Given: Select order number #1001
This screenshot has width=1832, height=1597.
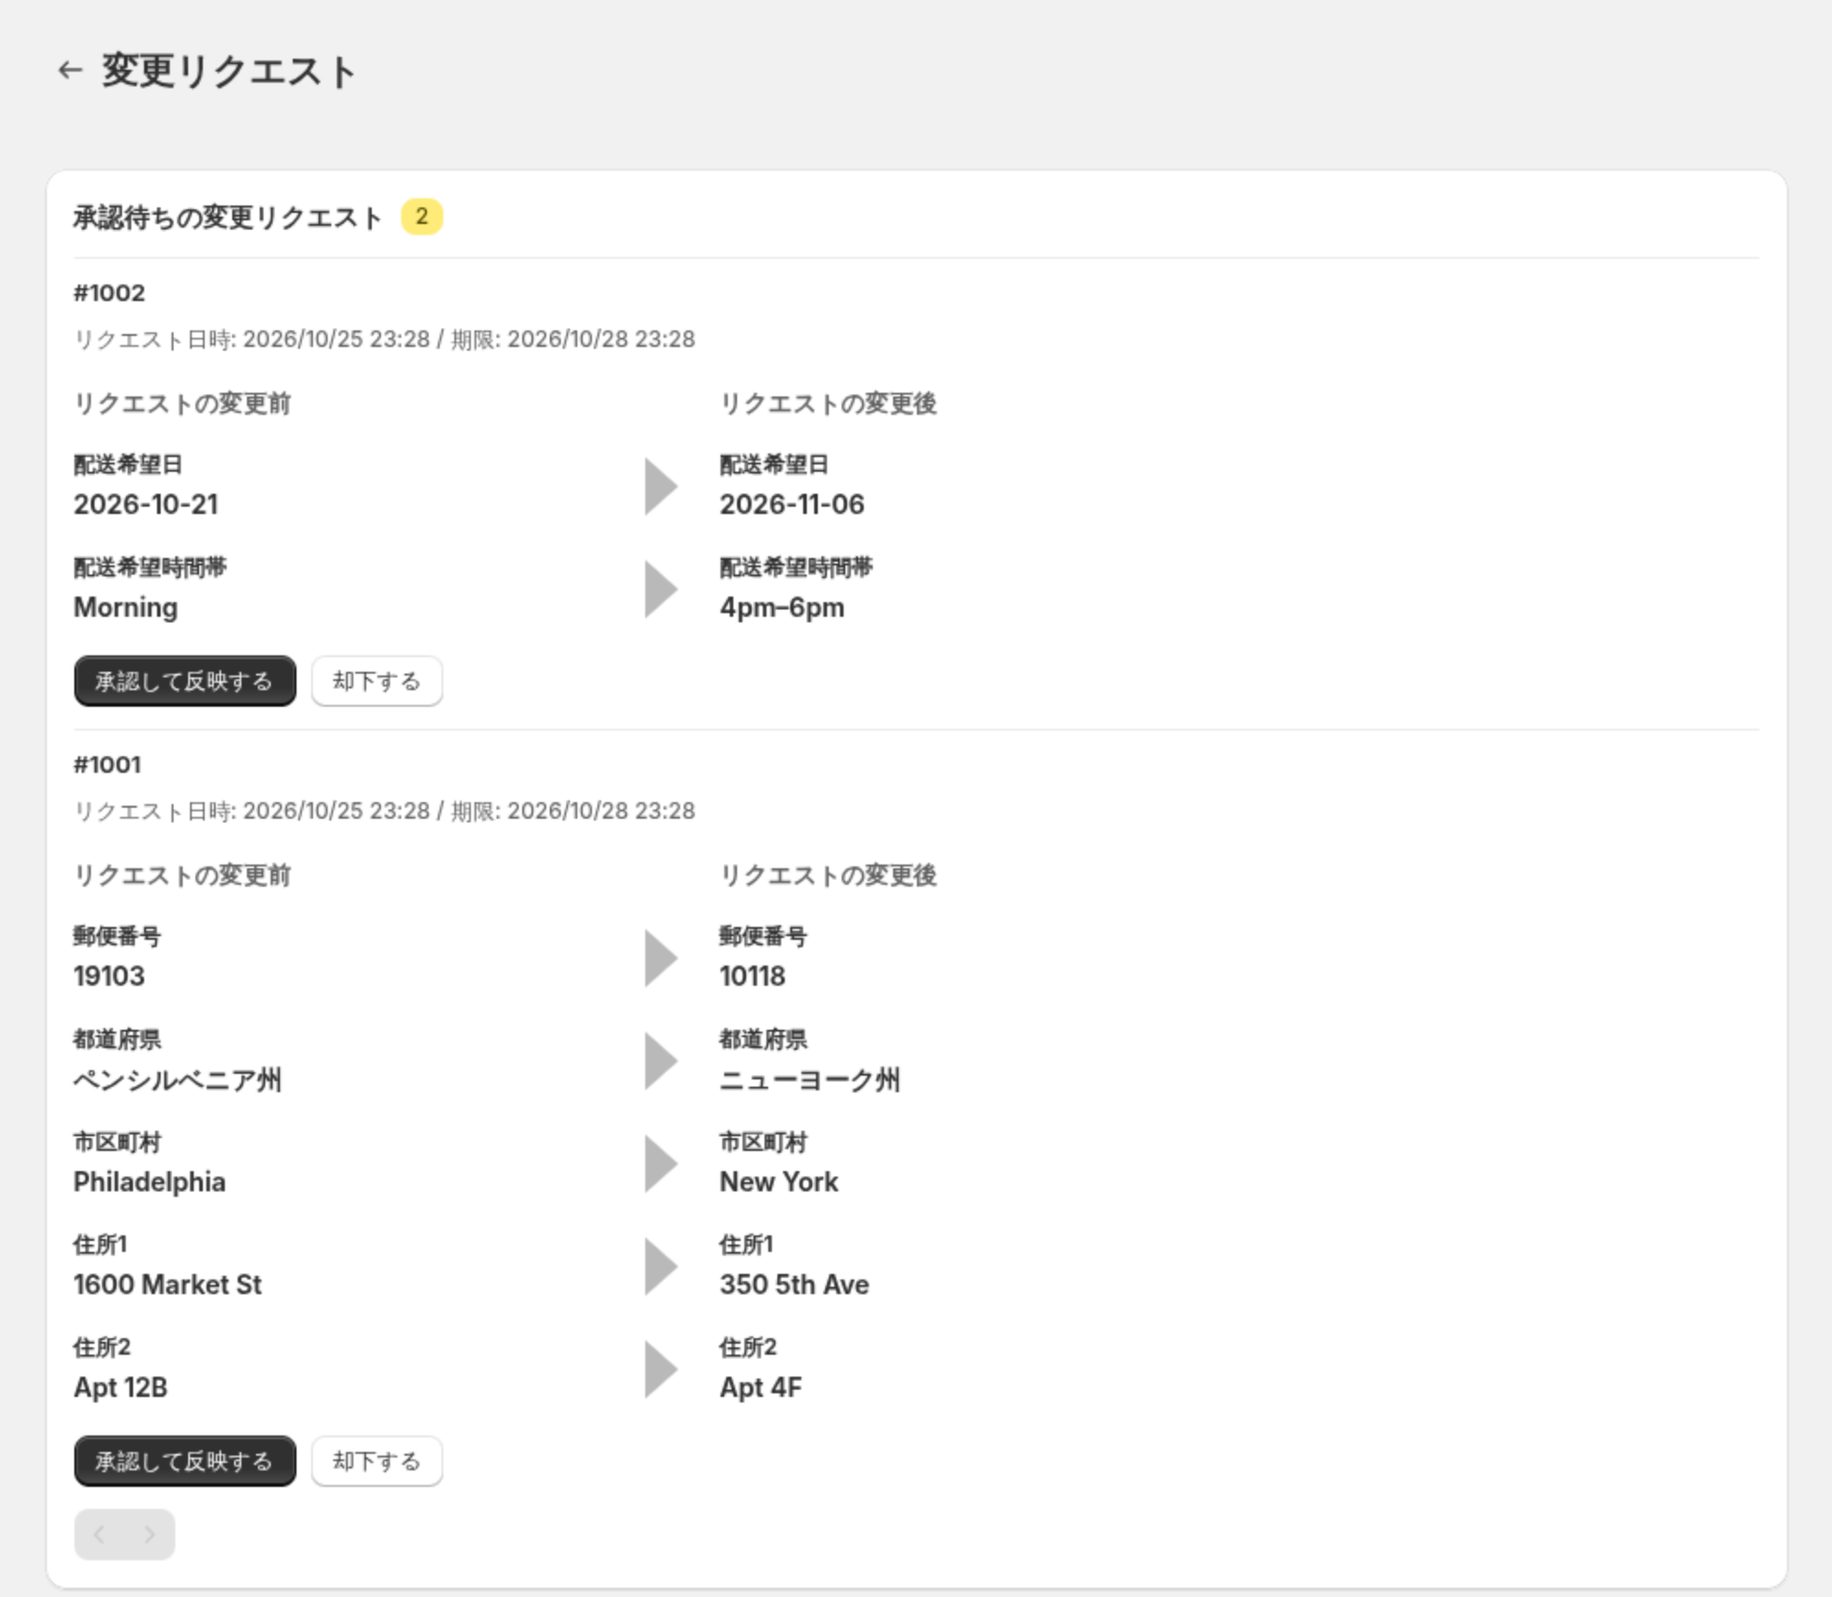Looking at the screenshot, I should (107, 765).
